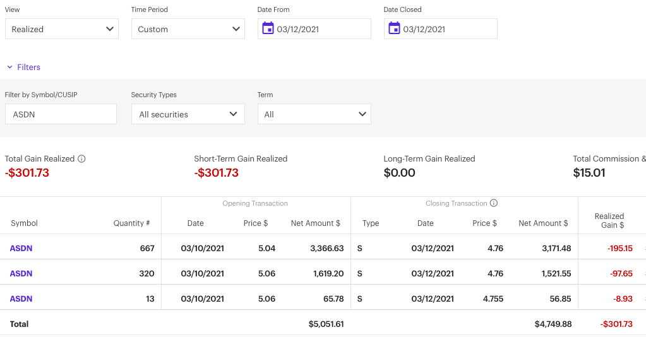Open ASDN link in 667 quantity row
The height and width of the screenshot is (337, 646).
pyautogui.click(x=21, y=248)
